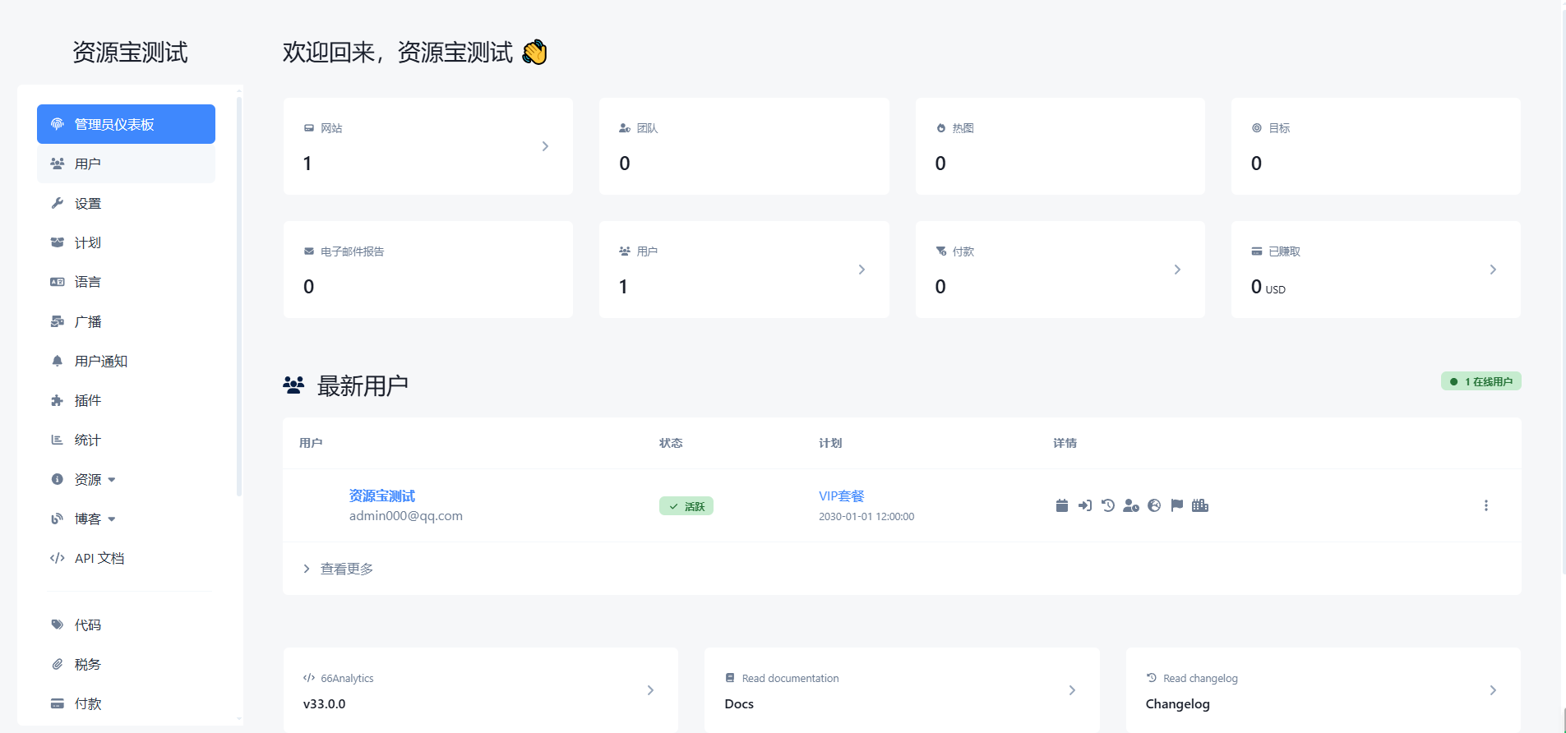The width and height of the screenshot is (1566, 733).
Task: Open the three-dot menu for user row
Action: click(x=1486, y=505)
